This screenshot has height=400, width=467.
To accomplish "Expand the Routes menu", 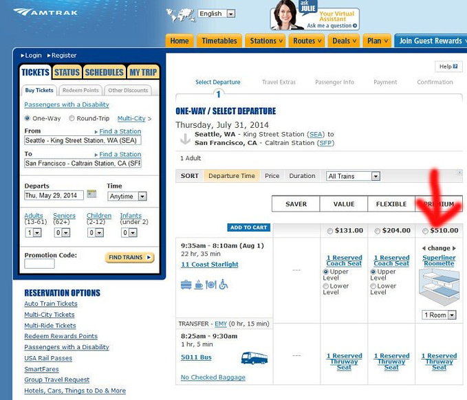I will 307,41.
